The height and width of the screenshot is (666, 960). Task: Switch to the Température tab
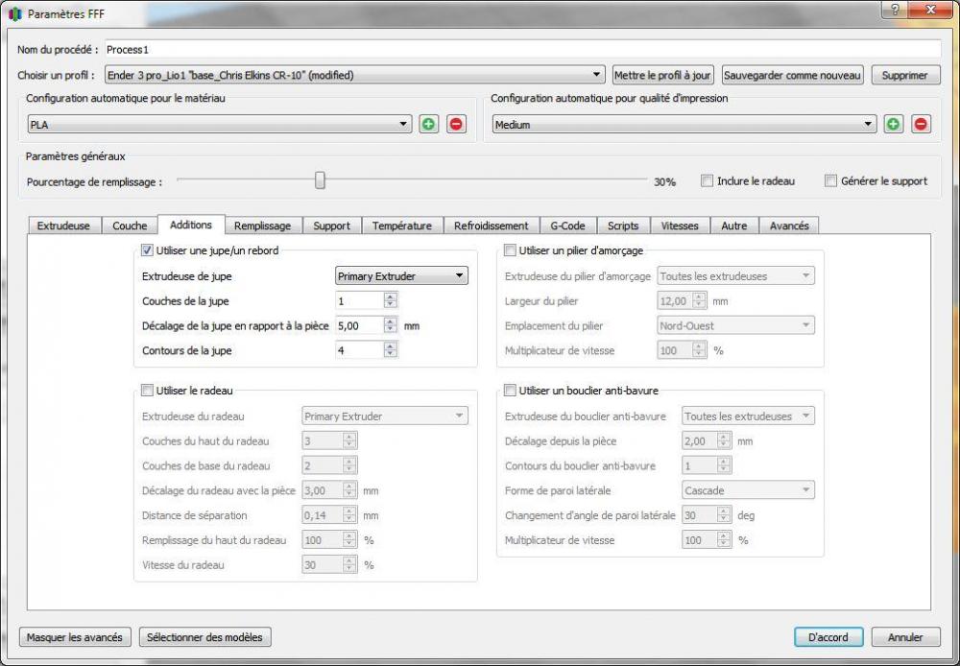coord(402,226)
